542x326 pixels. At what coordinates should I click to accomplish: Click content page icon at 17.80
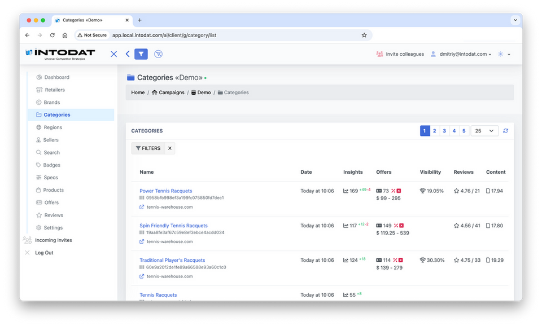(x=488, y=226)
